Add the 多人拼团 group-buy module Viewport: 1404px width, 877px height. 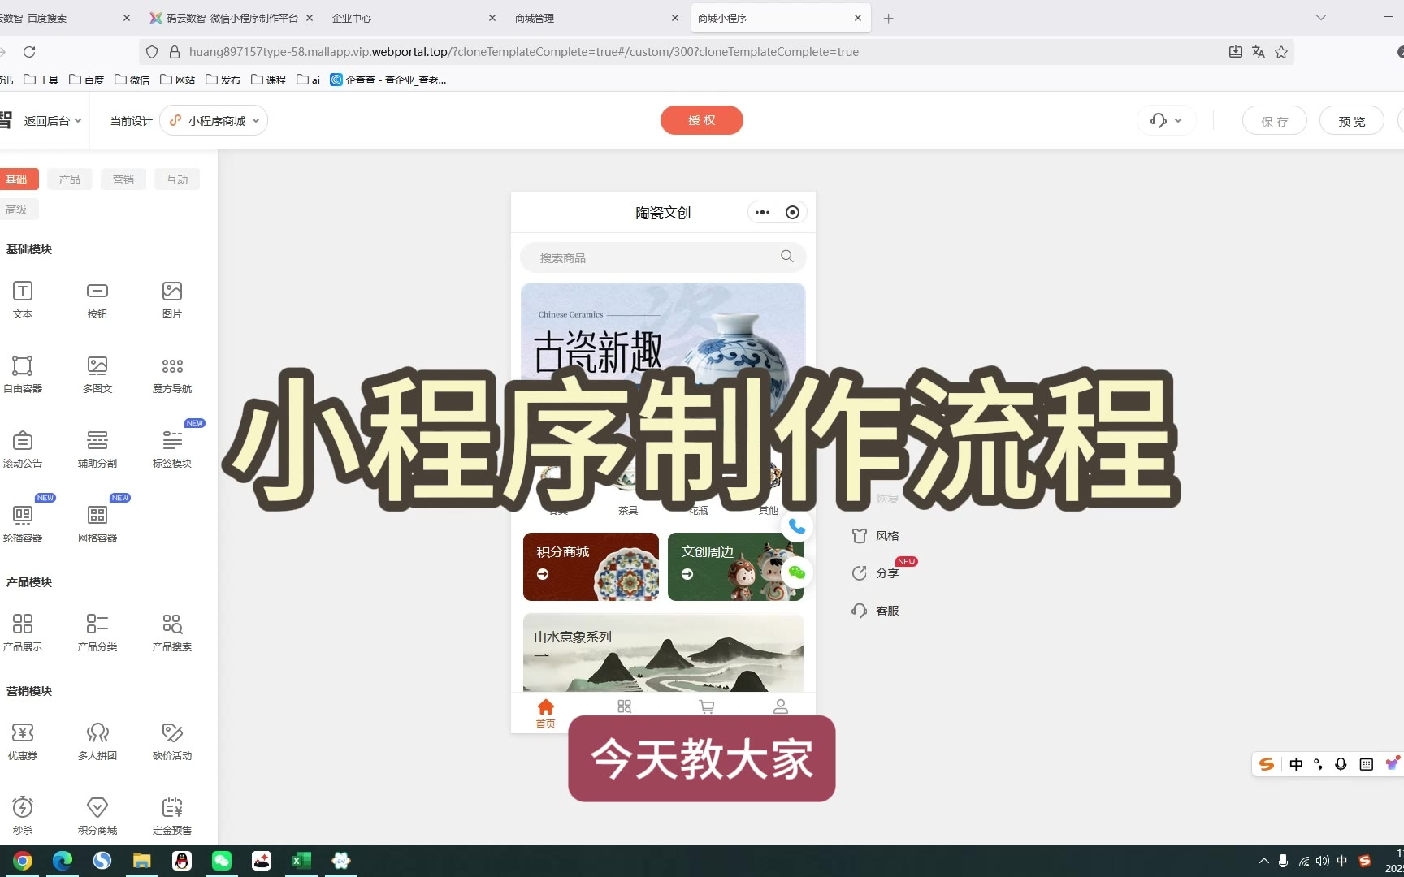click(97, 741)
